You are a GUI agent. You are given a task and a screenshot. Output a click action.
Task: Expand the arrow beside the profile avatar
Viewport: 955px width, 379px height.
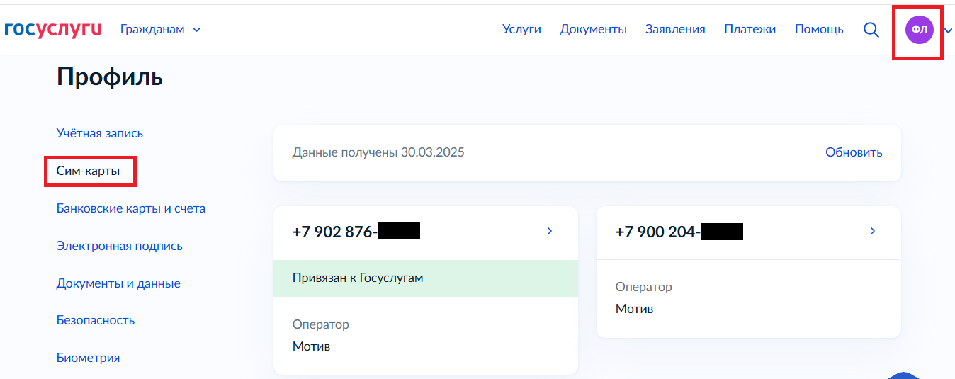pos(948,30)
